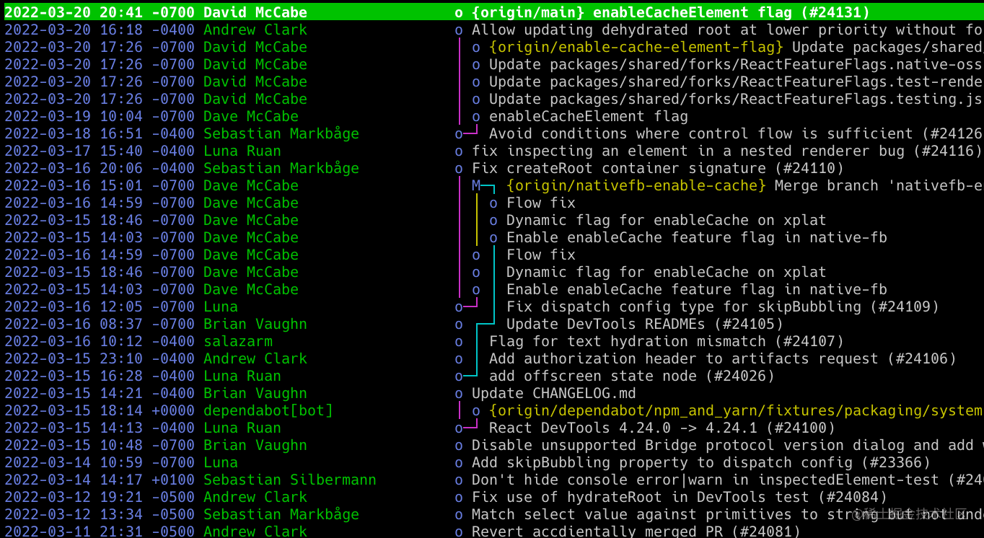Click date '2022-03-19 10:04 -0700'
984x538 pixels.
coord(100,116)
